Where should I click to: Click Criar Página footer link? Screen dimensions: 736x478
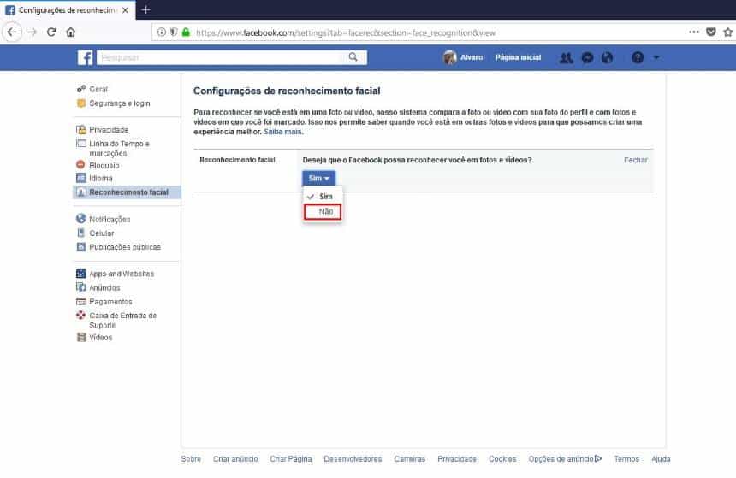coord(291,459)
